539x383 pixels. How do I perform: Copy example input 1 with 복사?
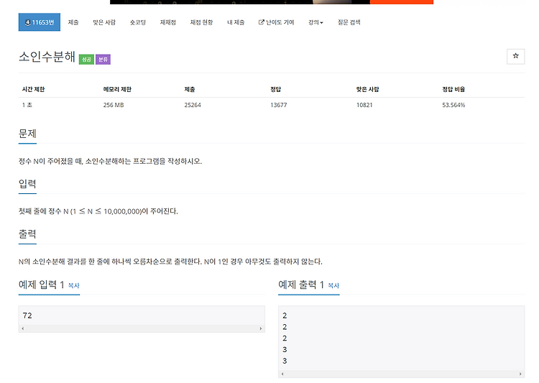click(x=73, y=285)
